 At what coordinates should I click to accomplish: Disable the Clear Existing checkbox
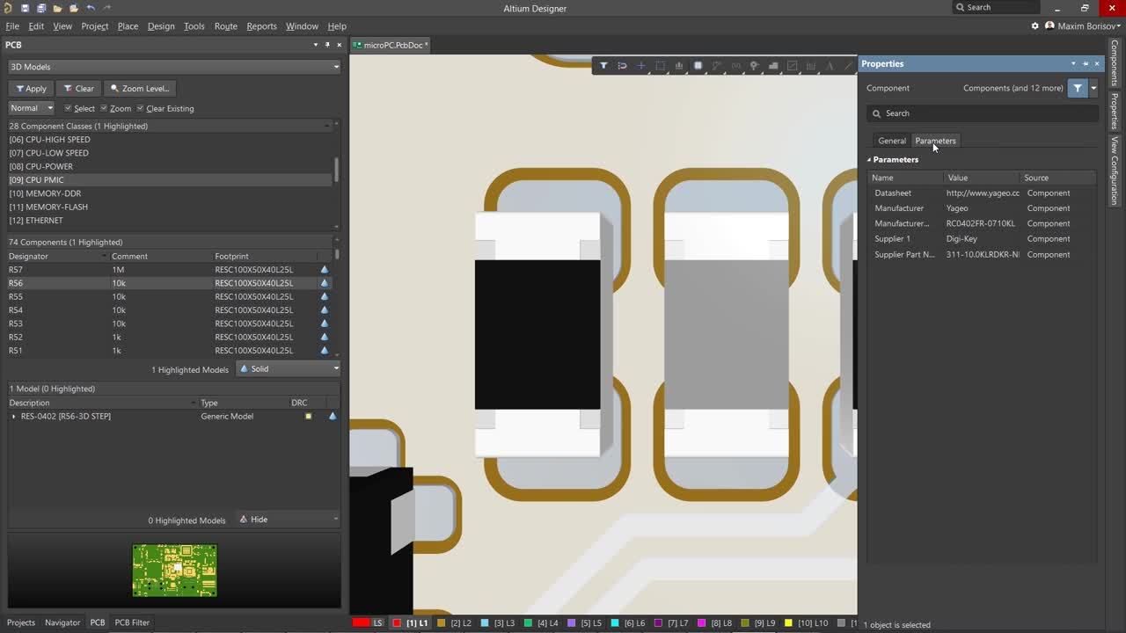pyautogui.click(x=140, y=108)
